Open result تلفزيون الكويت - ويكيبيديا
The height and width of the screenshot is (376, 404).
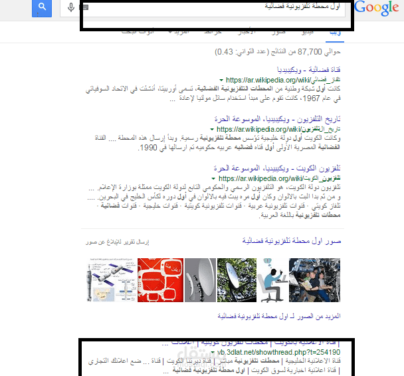(x=277, y=168)
